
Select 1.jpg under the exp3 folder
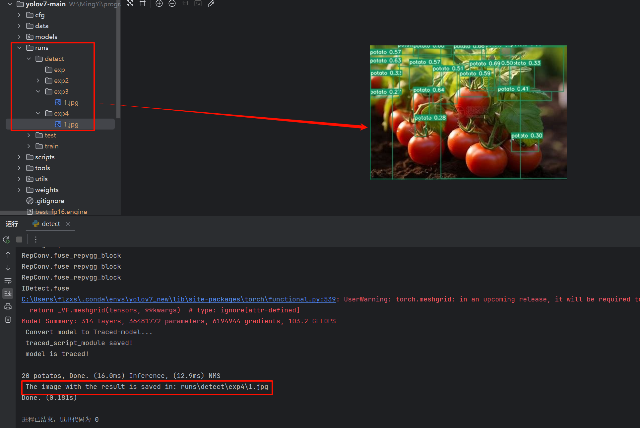[71, 102]
